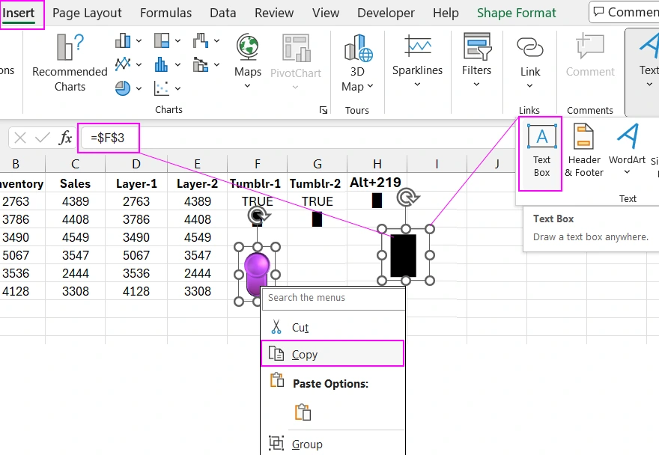
Task: Switch to the Page Layout tab
Action: click(87, 13)
